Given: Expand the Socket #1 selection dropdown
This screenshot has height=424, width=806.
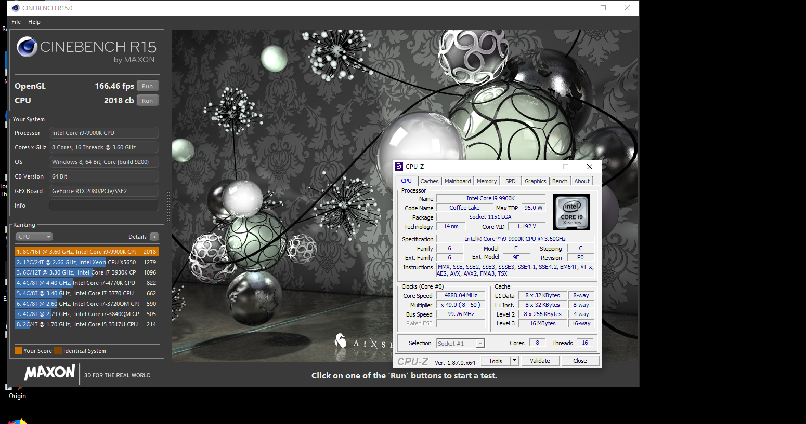Looking at the screenshot, I should pos(480,344).
